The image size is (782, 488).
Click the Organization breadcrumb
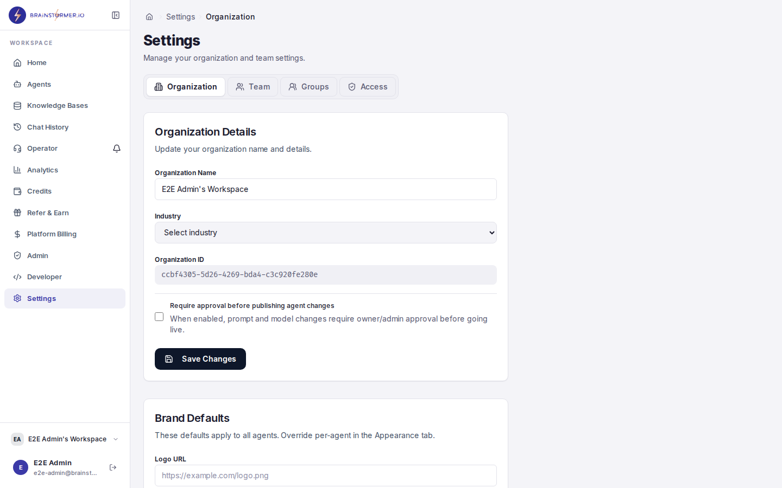(x=230, y=17)
